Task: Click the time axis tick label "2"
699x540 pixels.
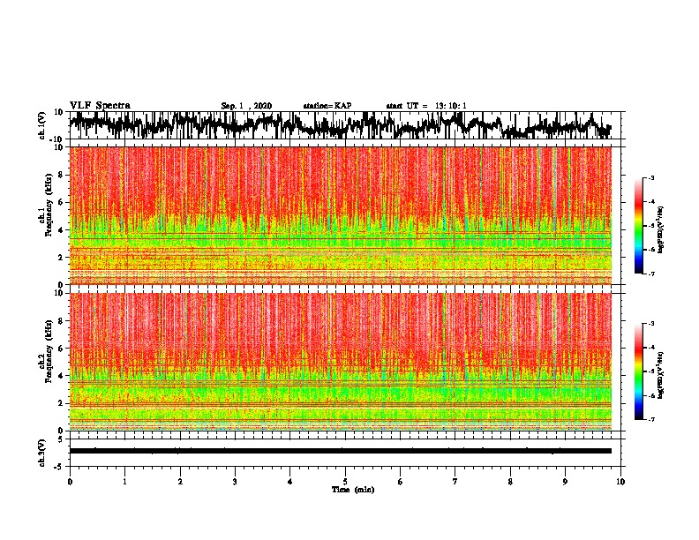Action: 180,482
